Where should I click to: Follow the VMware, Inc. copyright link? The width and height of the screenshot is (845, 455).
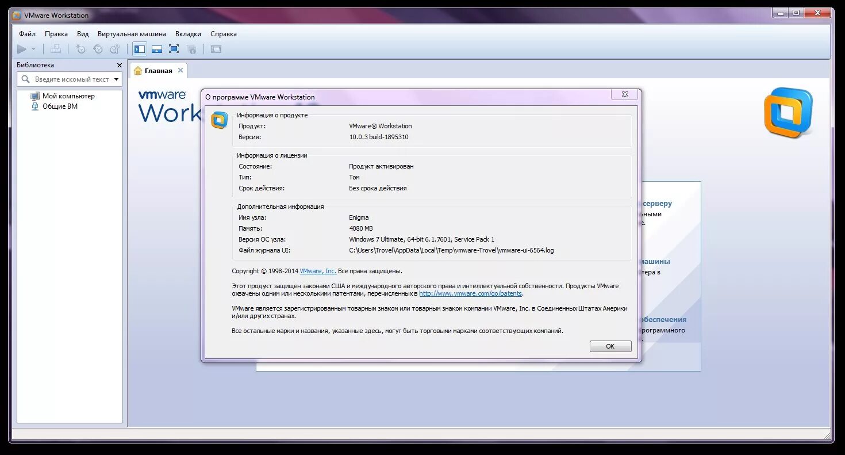318,271
